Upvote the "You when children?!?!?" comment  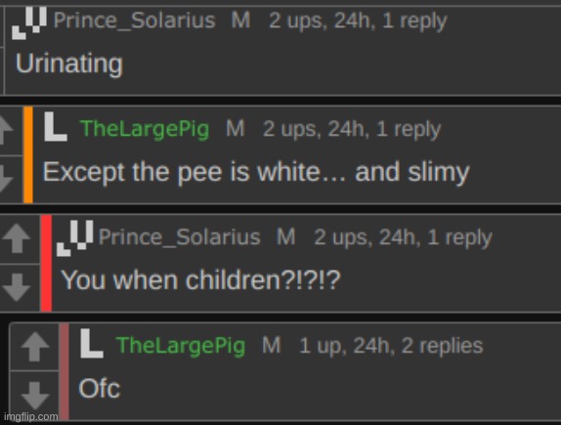pyautogui.click(x=16, y=238)
